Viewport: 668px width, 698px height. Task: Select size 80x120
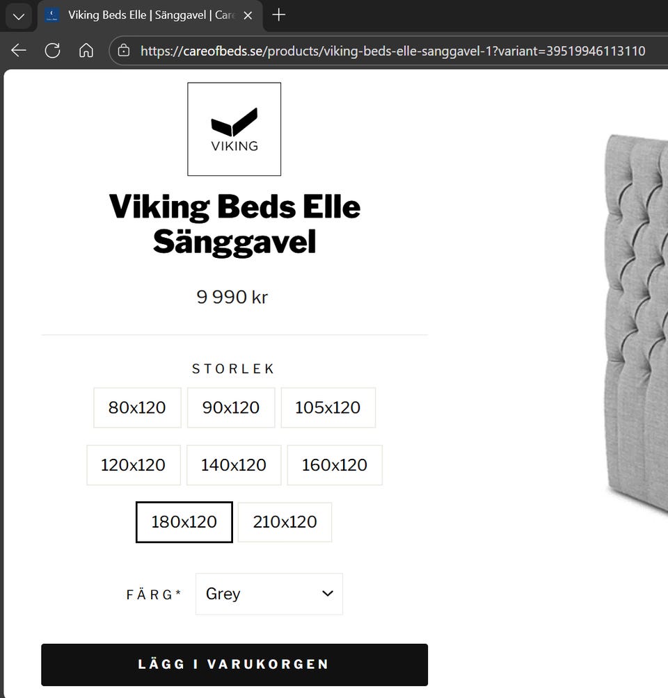pos(137,407)
